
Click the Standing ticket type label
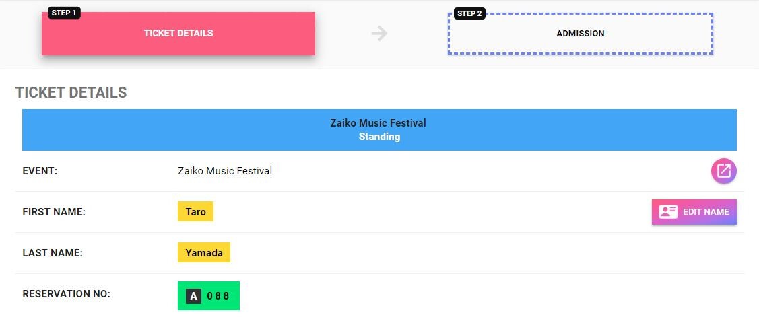[380, 137]
